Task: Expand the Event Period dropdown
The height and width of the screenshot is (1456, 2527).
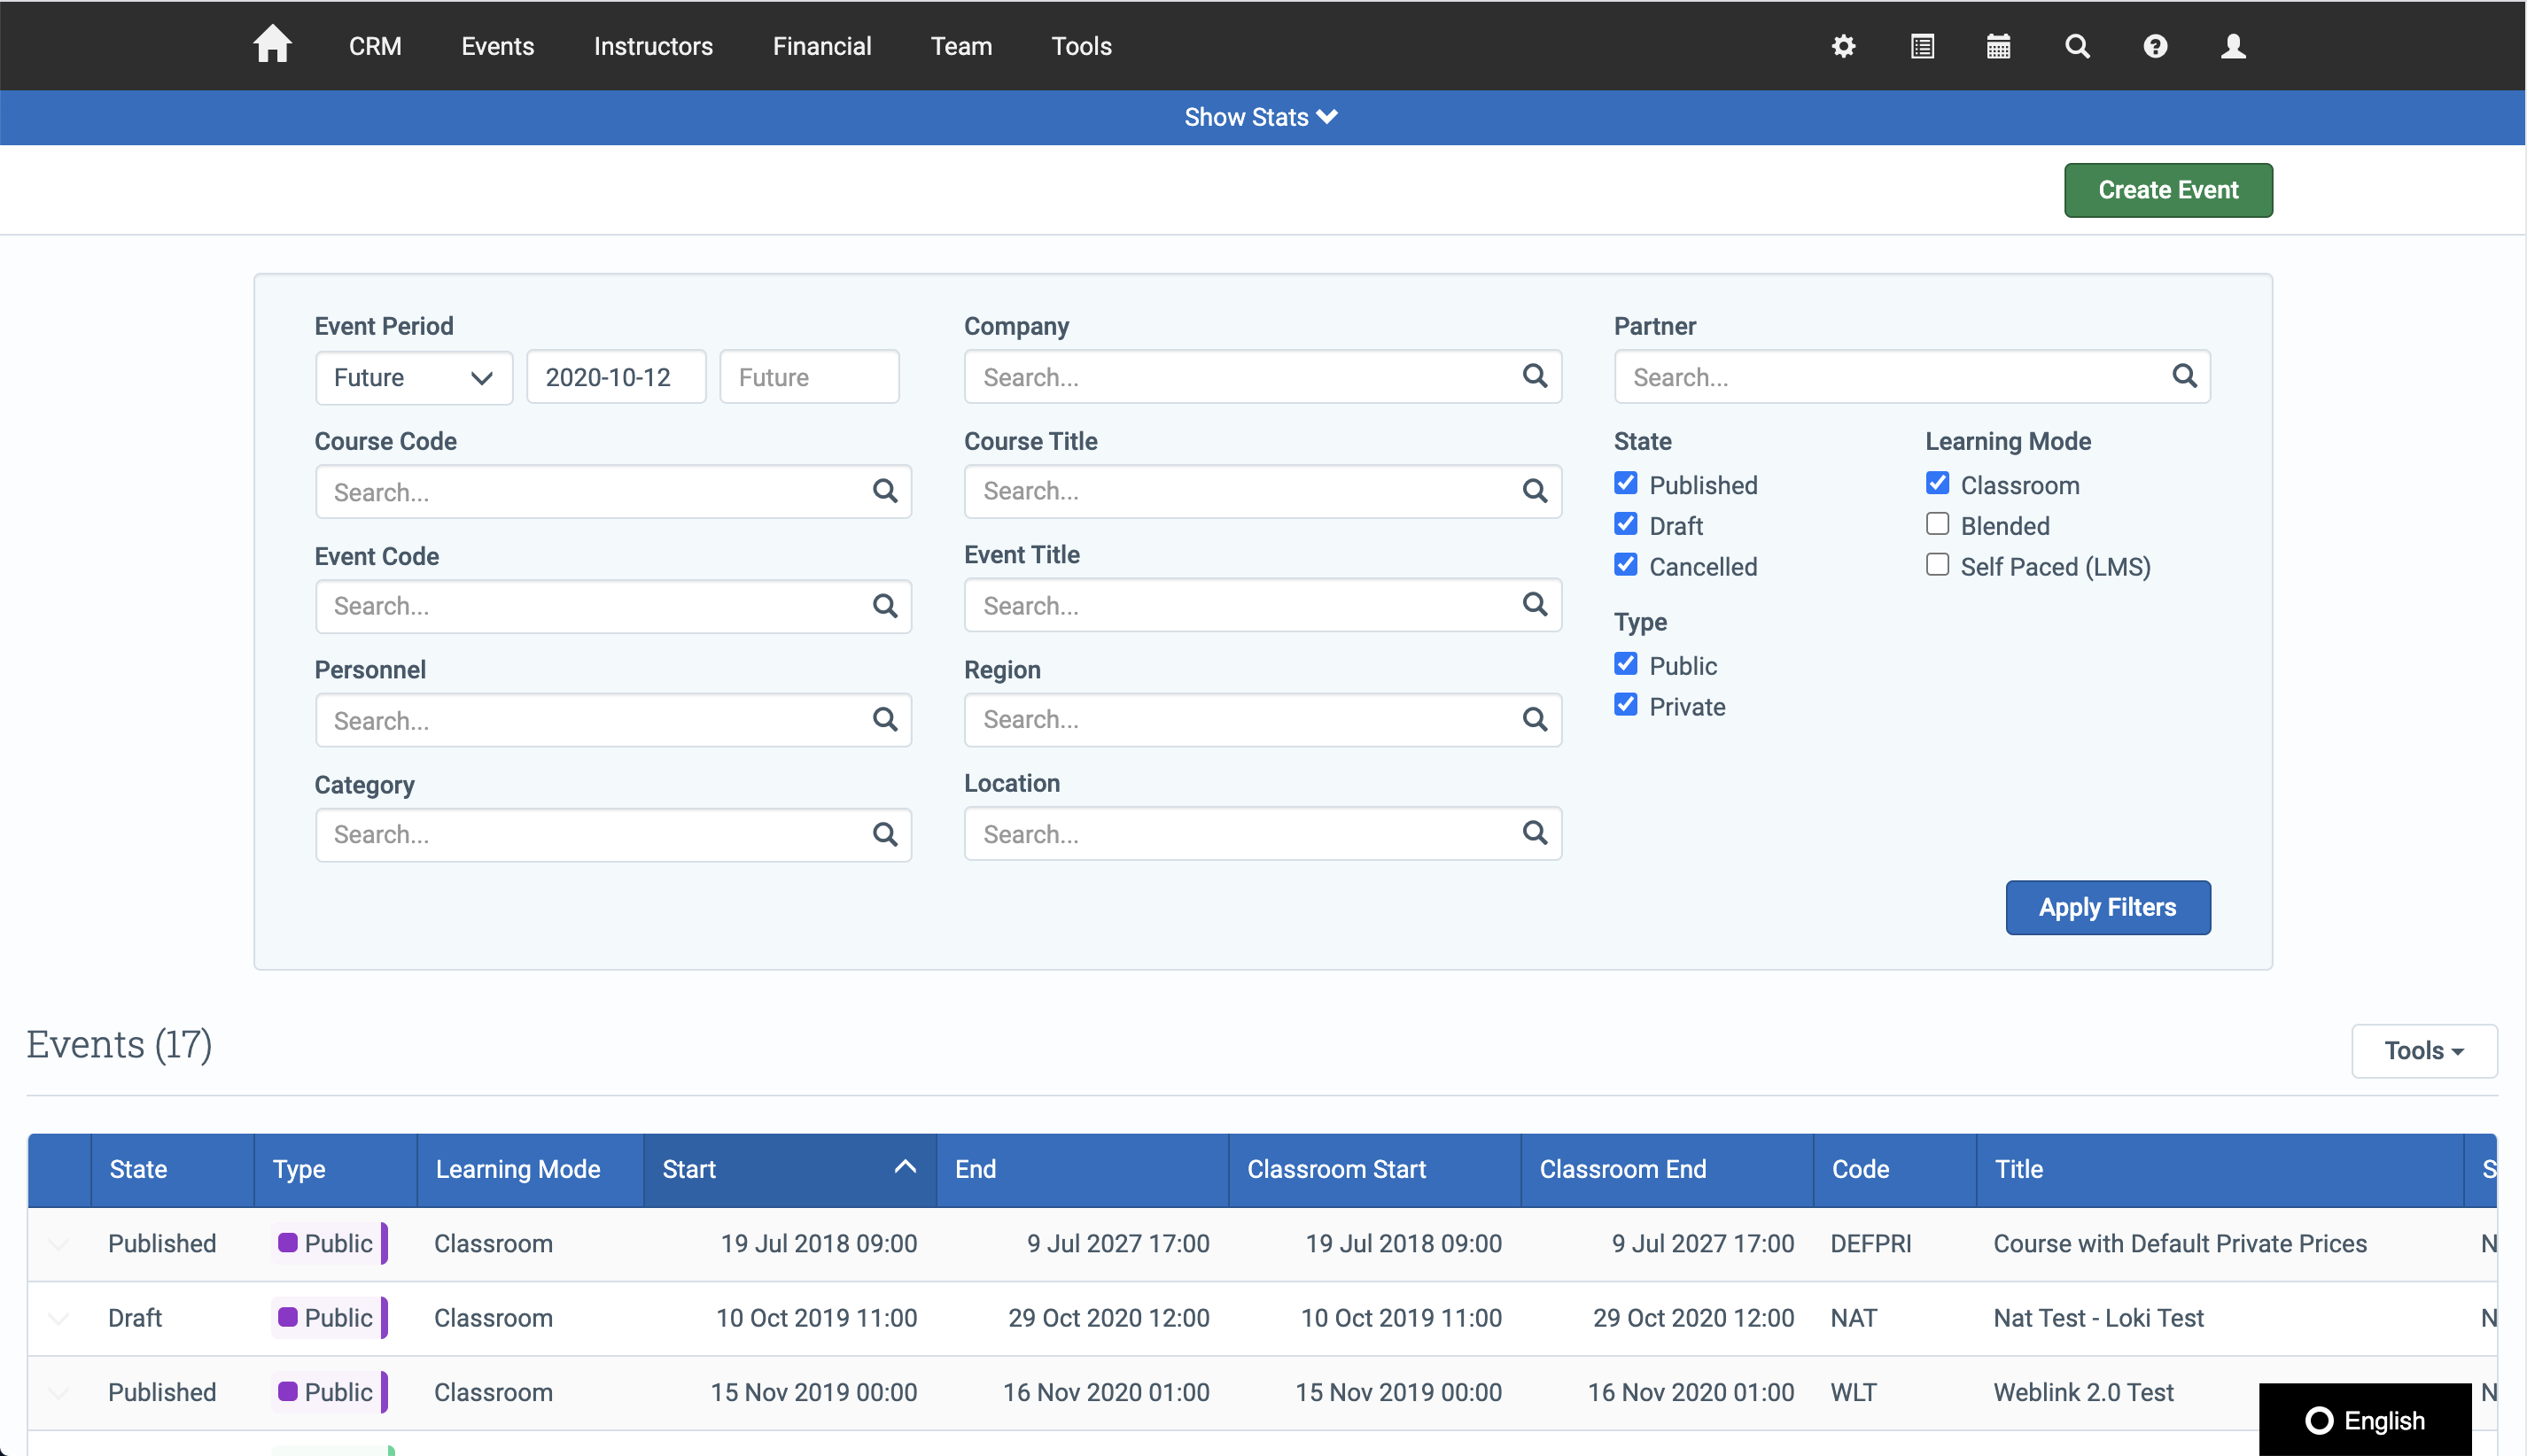Action: [x=411, y=376]
